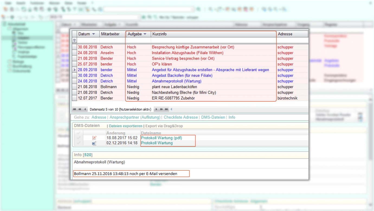The width and height of the screenshot is (374, 211).
Task: Open the PDF file icon for Protokoll Wartung
Action: coord(94,138)
